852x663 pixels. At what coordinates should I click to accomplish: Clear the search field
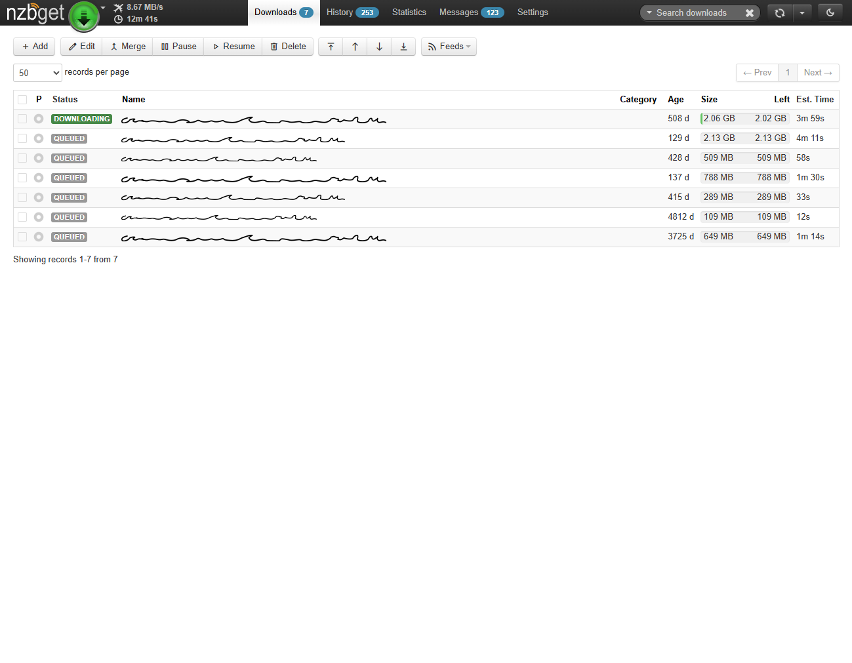(749, 12)
